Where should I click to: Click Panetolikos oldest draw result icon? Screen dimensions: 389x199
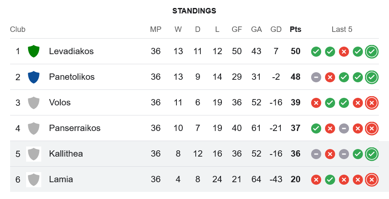click(x=316, y=77)
